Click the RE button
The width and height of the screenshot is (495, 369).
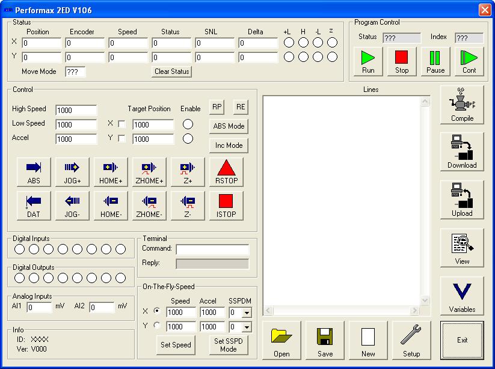(x=241, y=107)
